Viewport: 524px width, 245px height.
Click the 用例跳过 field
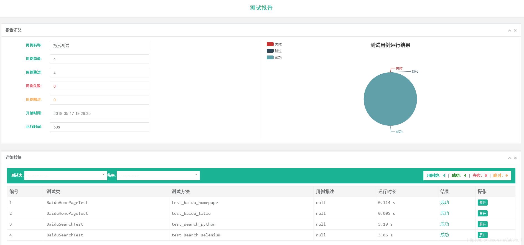coord(100,100)
